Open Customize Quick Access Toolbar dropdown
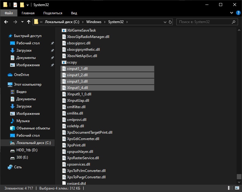 tap(27, 5)
